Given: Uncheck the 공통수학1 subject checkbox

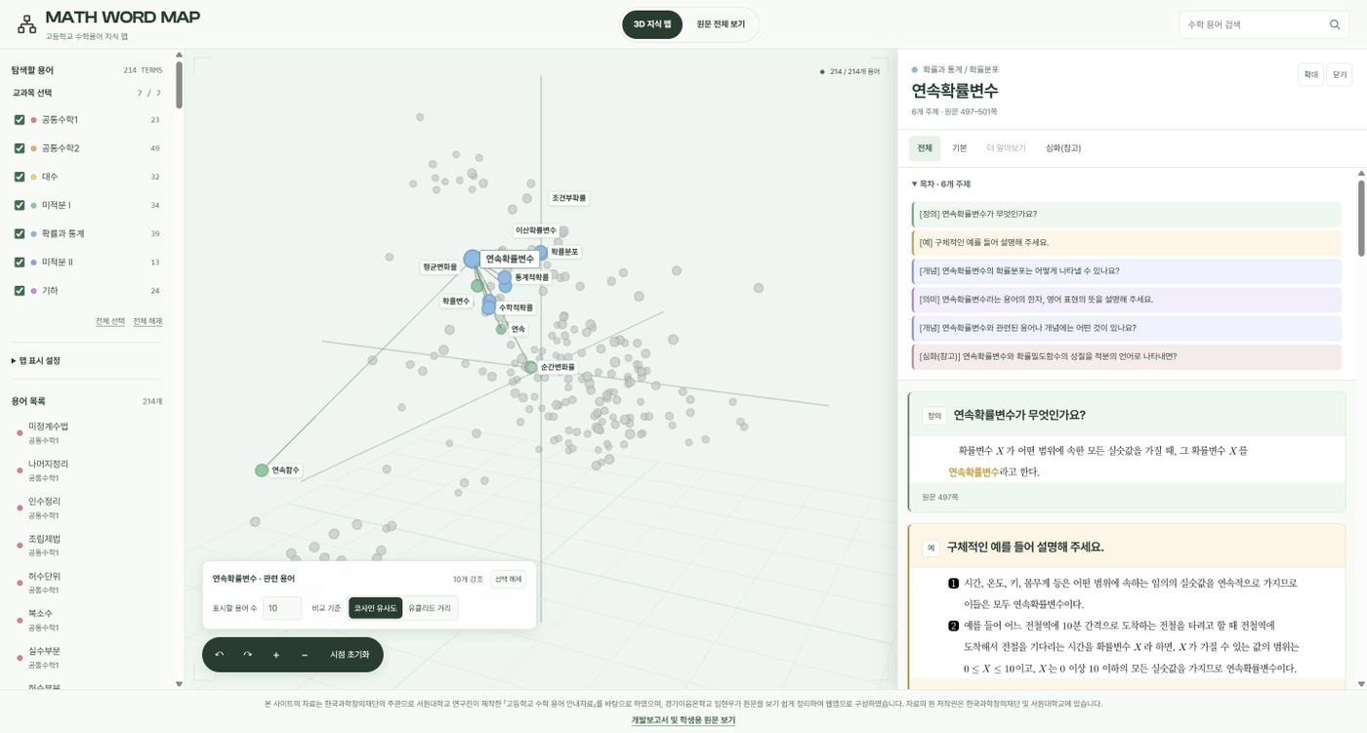Looking at the screenshot, I should click(x=20, y=120).
